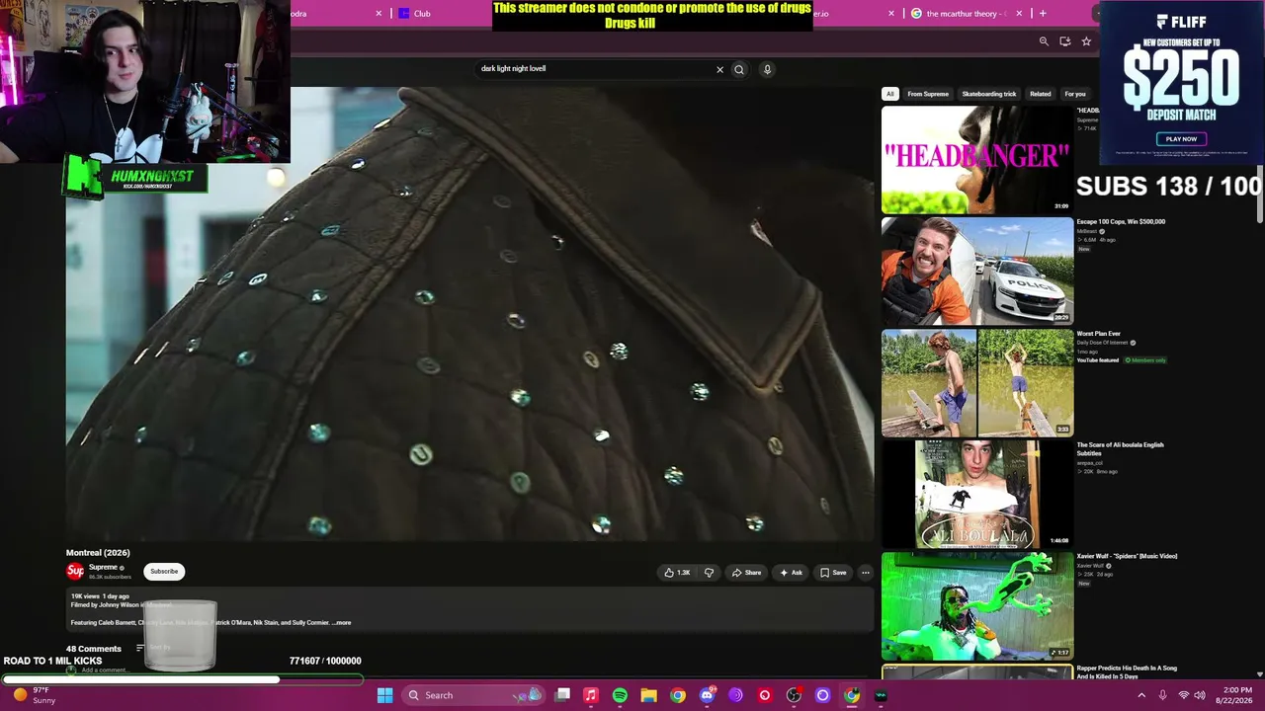
Task: Open the Wi-Fi network tray icon
Action: (x=1183, y=695)
